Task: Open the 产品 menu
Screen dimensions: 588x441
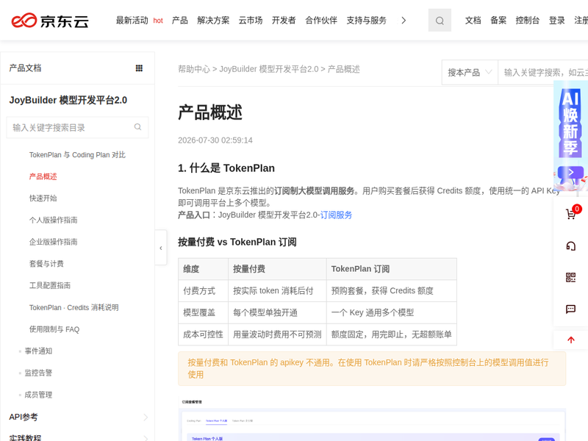Action: (180, 21)
